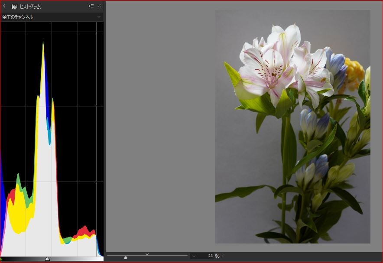This screenshot has height=263, width=383.
Task: Open the 全てのチャンネル channel dropdown
Action: coord(52,17)
